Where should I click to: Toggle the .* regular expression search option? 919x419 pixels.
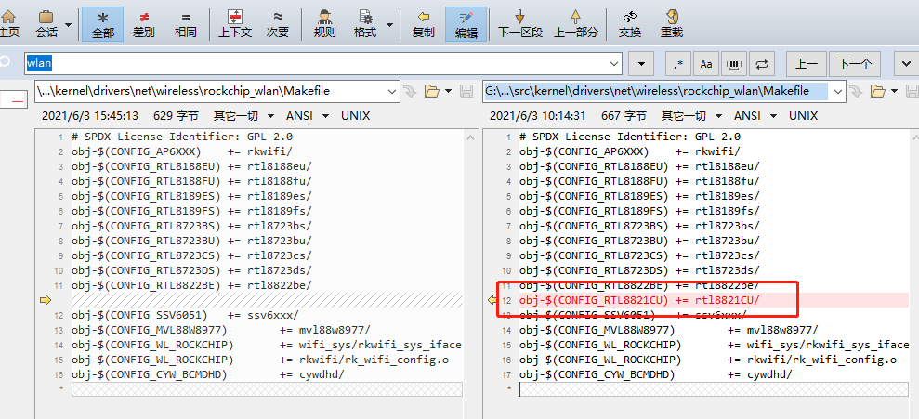click(x=678, y=63)
